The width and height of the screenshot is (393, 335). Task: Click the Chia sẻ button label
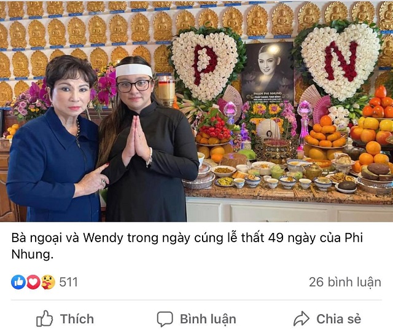[338, 319]
